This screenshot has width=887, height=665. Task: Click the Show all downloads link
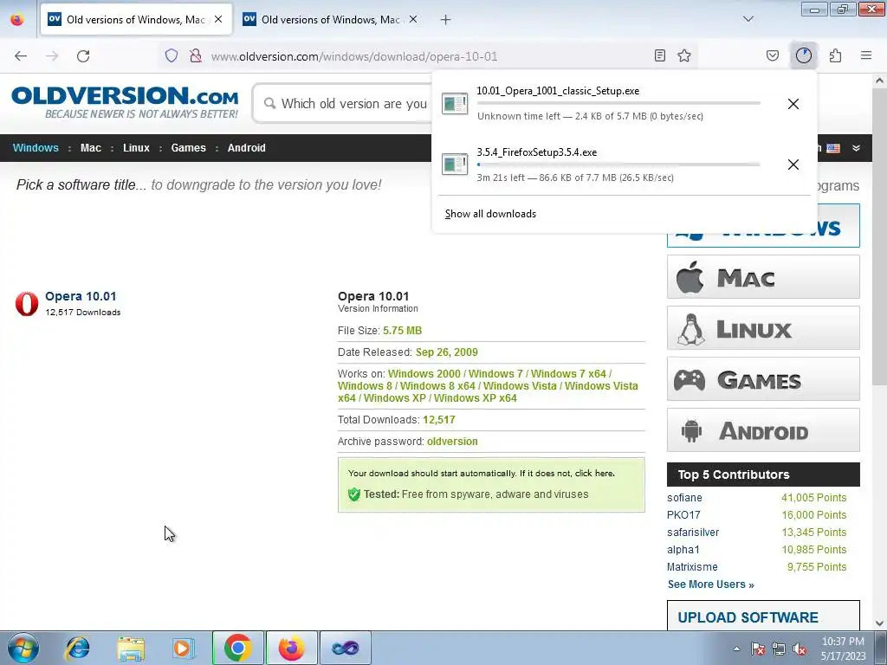pyautogui.click(x=490, y=214)
